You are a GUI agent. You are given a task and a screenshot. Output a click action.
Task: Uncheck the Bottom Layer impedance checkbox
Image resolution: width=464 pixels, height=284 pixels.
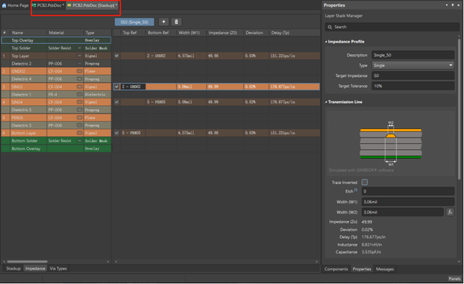[x=117, y=133]
